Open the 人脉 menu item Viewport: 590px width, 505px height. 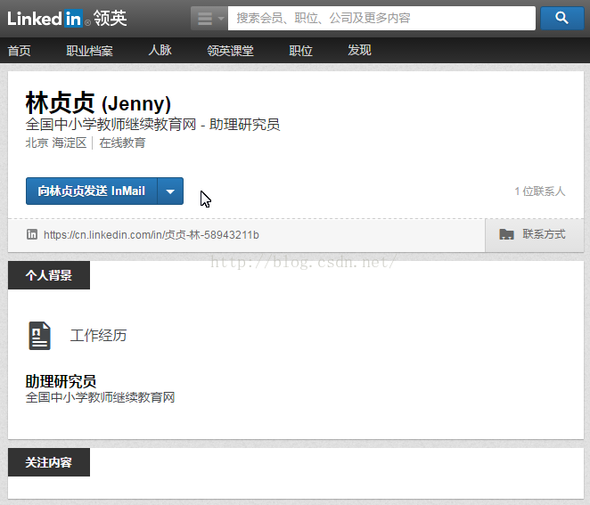tap(160, 50)
